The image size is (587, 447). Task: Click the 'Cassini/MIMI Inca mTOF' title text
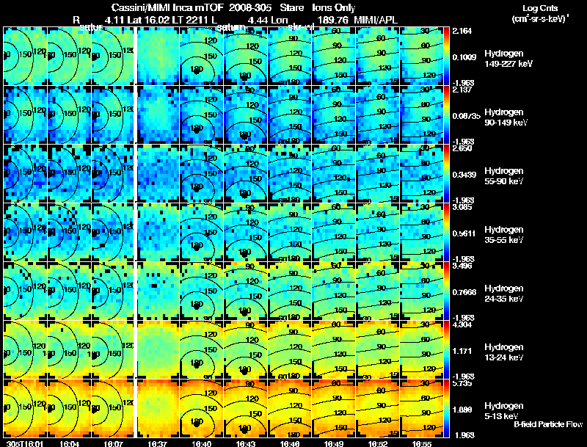167,8
